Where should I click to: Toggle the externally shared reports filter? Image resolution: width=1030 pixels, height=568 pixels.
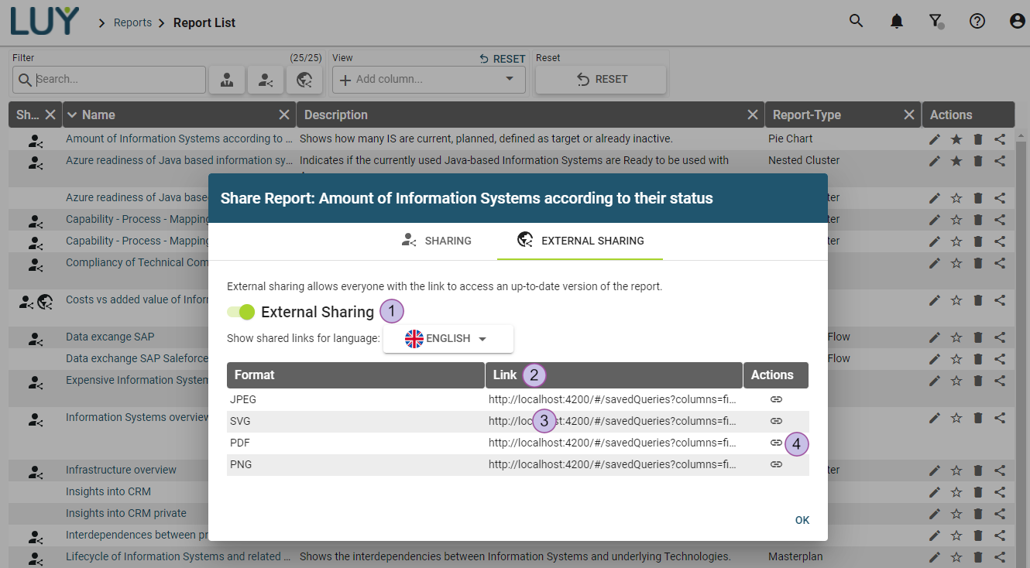pyautogui.click(x=304, y=80)
